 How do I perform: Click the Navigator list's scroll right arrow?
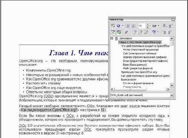tap(168, 89)
